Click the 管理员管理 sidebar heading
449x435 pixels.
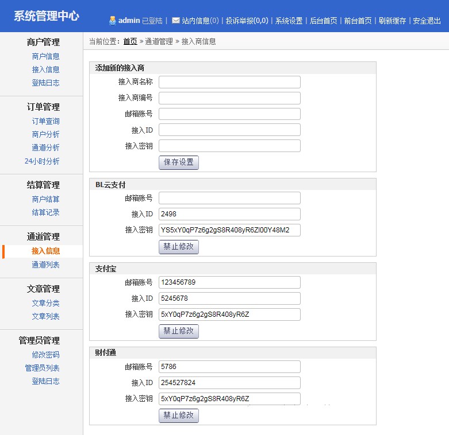click(39, 340)
